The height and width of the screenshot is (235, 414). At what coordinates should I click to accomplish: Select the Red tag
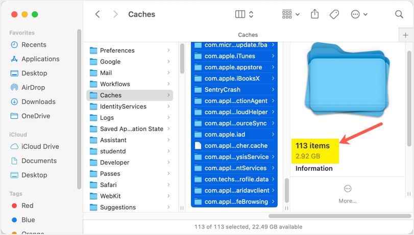tap(27, 206)
